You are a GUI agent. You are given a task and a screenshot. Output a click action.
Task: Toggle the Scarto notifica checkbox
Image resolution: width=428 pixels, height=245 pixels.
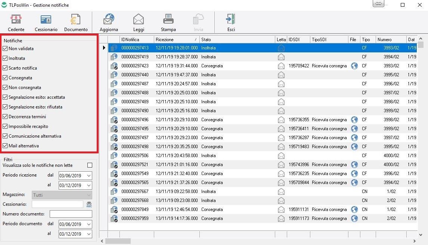pyautogui.click(x=5, y=68)
